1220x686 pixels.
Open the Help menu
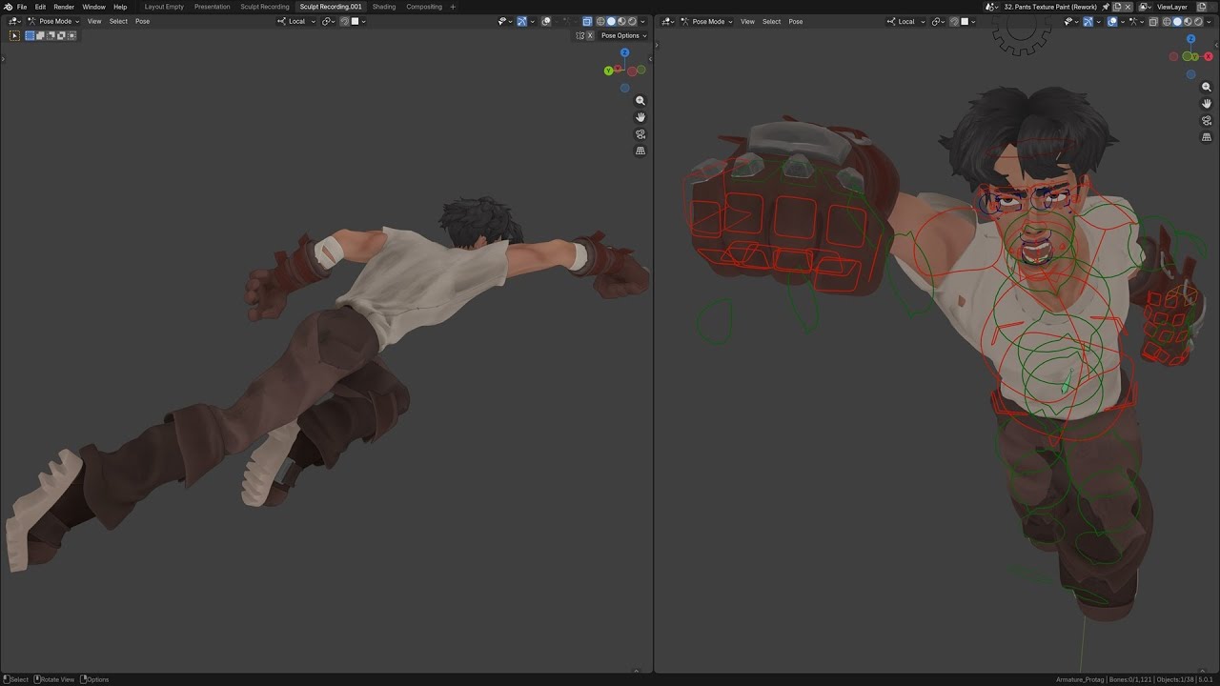point(120,7)
